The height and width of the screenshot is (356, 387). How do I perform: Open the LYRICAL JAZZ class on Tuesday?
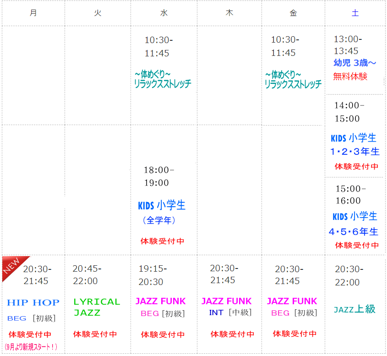(97, 307)
